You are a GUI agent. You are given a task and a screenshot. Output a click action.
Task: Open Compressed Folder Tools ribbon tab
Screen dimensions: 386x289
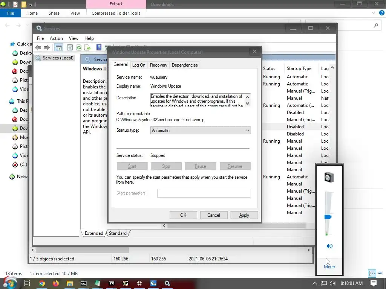point(116,13)
